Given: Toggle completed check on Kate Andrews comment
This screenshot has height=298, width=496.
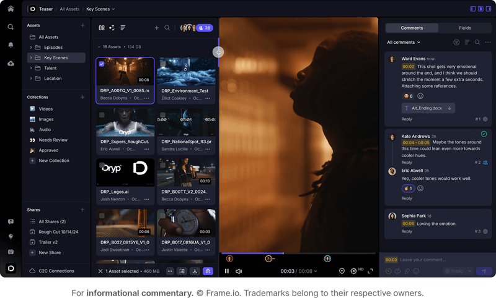Looking at the screenshot, I should click(484, 134).
